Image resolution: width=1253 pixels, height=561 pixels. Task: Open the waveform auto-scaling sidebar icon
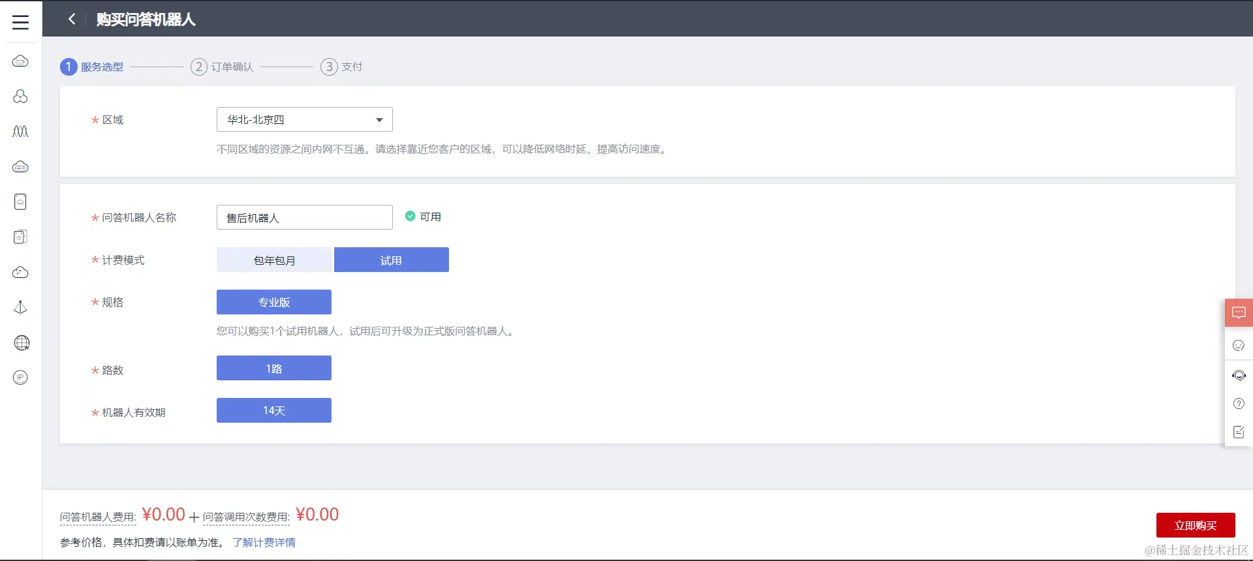[x=20, y=132]
